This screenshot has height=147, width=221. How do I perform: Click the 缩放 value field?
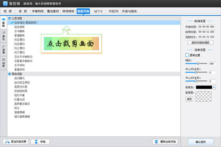pos(212,64)
